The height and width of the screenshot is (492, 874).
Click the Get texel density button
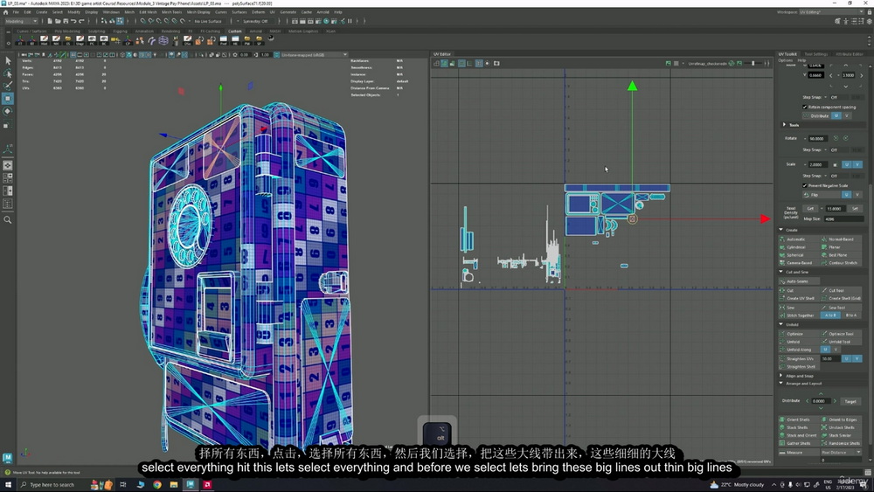click(x=810, y=208)
